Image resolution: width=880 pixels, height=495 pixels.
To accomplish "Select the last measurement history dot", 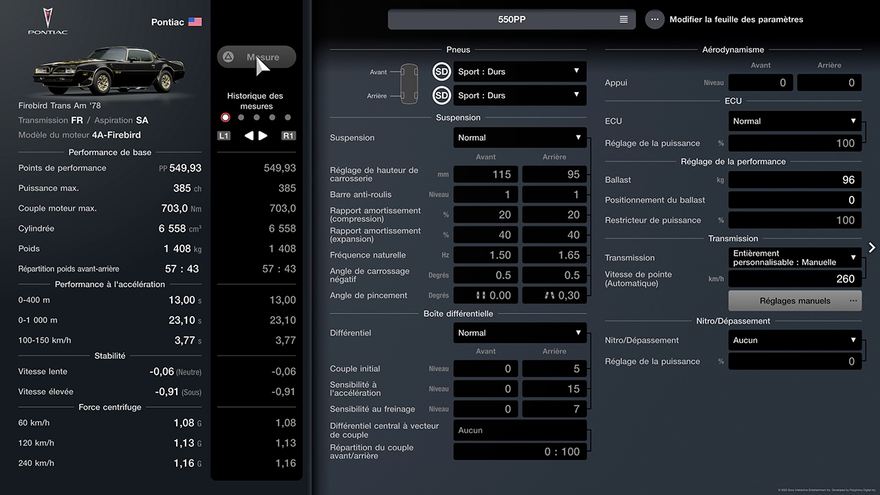I will coord(287,118).
